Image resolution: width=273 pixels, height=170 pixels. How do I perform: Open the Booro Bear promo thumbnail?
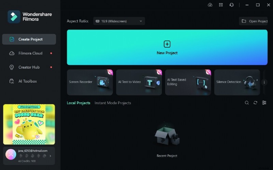pos(29,124)
